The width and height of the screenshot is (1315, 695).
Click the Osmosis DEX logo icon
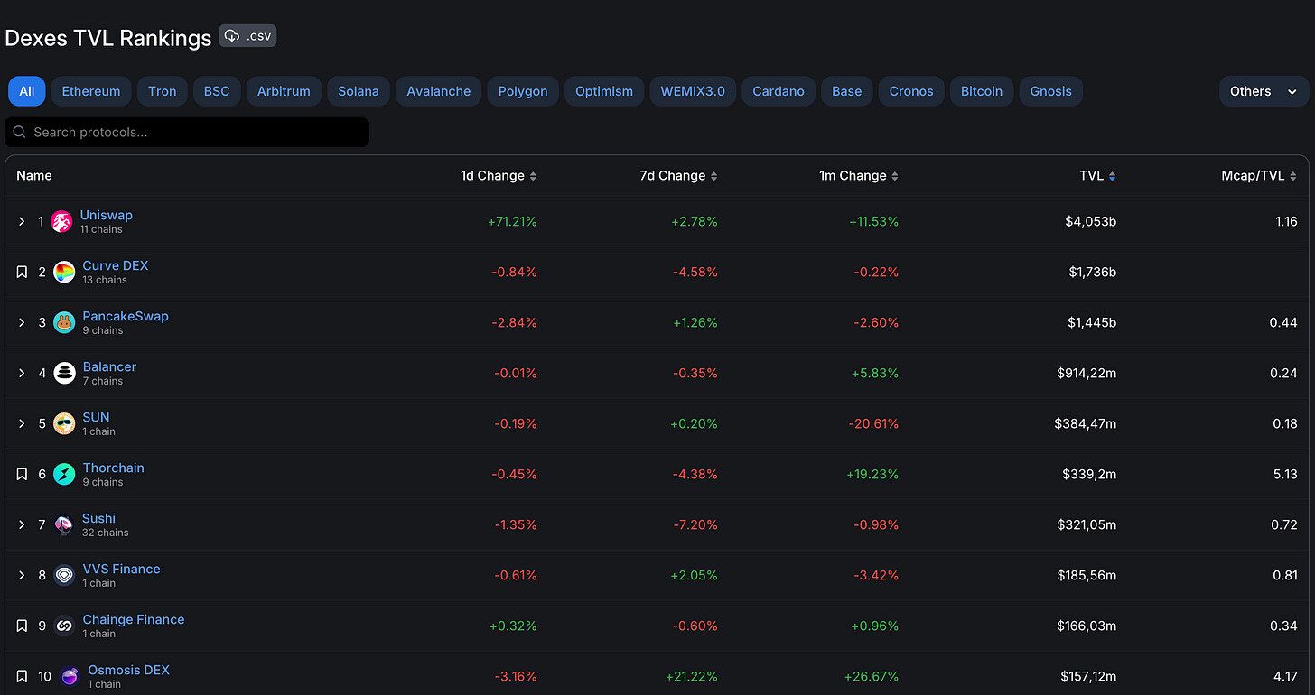tap(70, 676)
